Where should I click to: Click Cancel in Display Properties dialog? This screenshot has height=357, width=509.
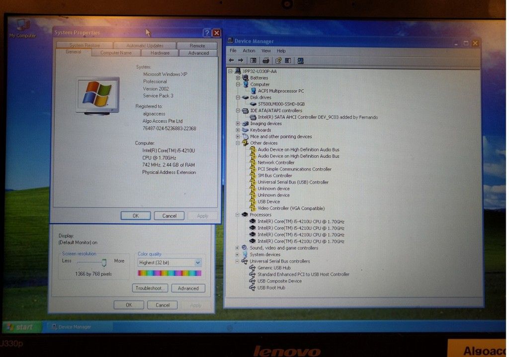(163, 305)
